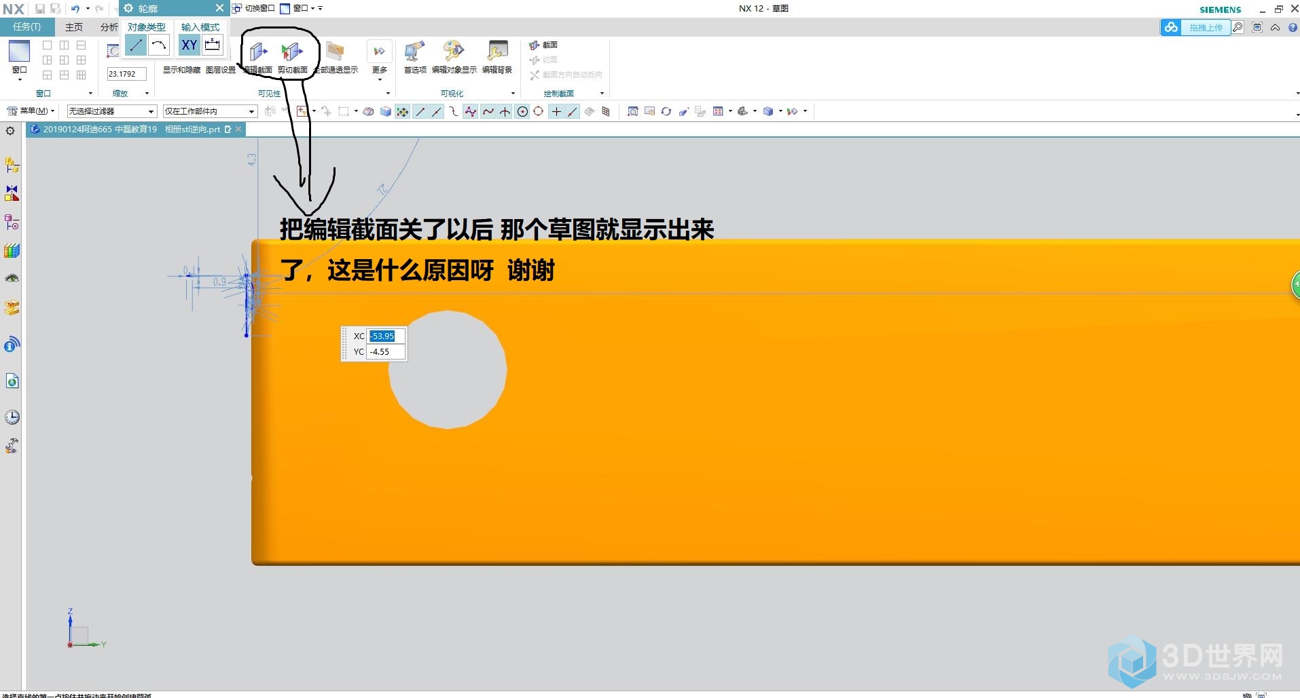Open the 分析 analysis tab
The image size is (1300, 698).
pos(109,27)
